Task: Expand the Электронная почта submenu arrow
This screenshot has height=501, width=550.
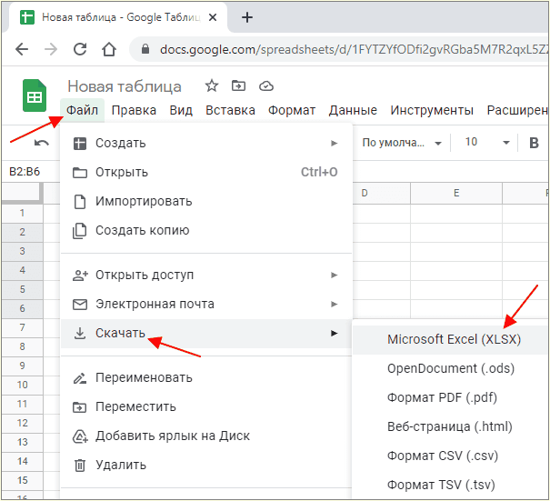Action: [335, 305]
